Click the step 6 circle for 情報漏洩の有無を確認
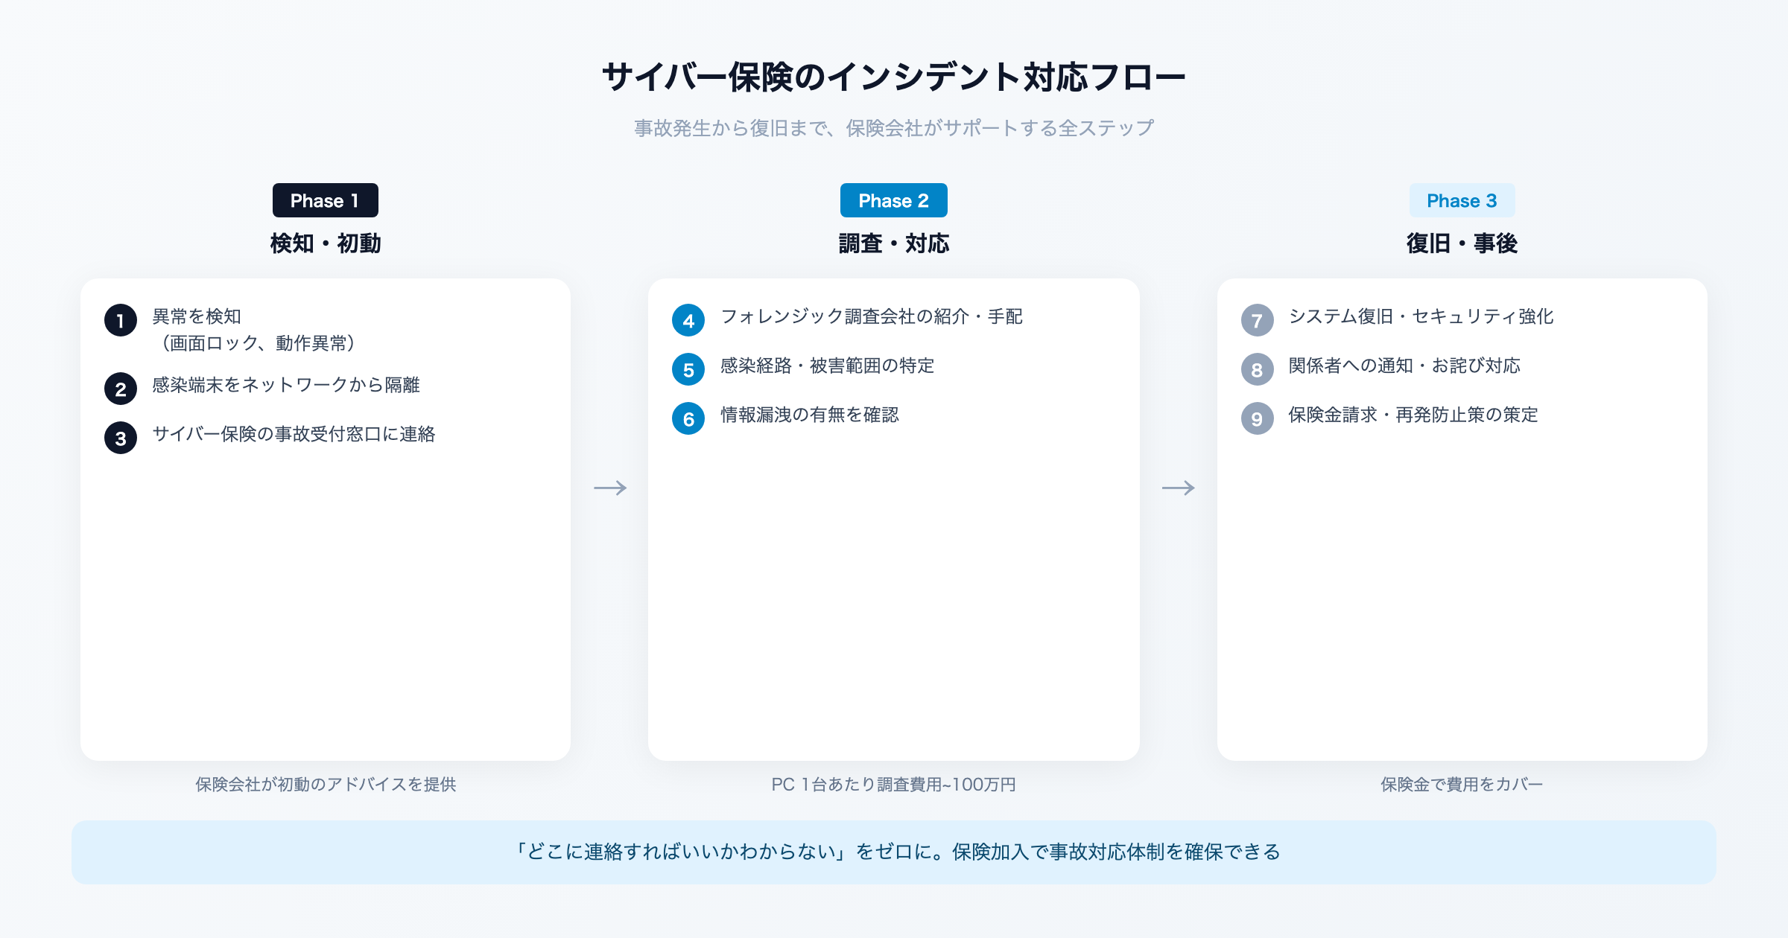The height and width of the screenshot is (938, 1788). (x=688, y=417)
